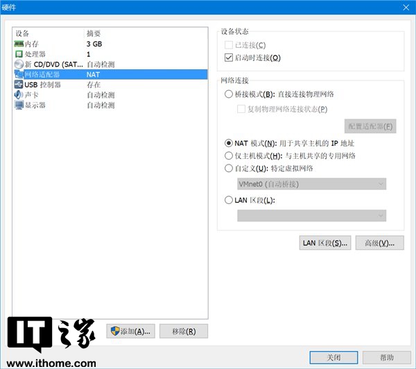Screen dimensions: 416x369
Task: Click the CD/DVD drive disc icon
Action: 19,65
